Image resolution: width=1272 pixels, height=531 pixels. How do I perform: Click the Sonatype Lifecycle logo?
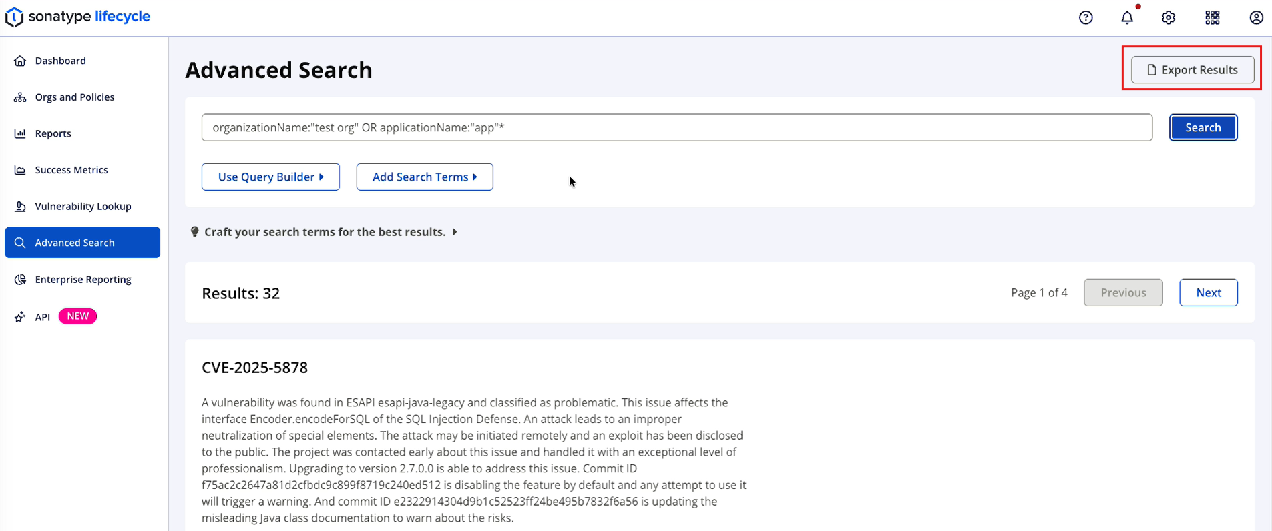78,17
